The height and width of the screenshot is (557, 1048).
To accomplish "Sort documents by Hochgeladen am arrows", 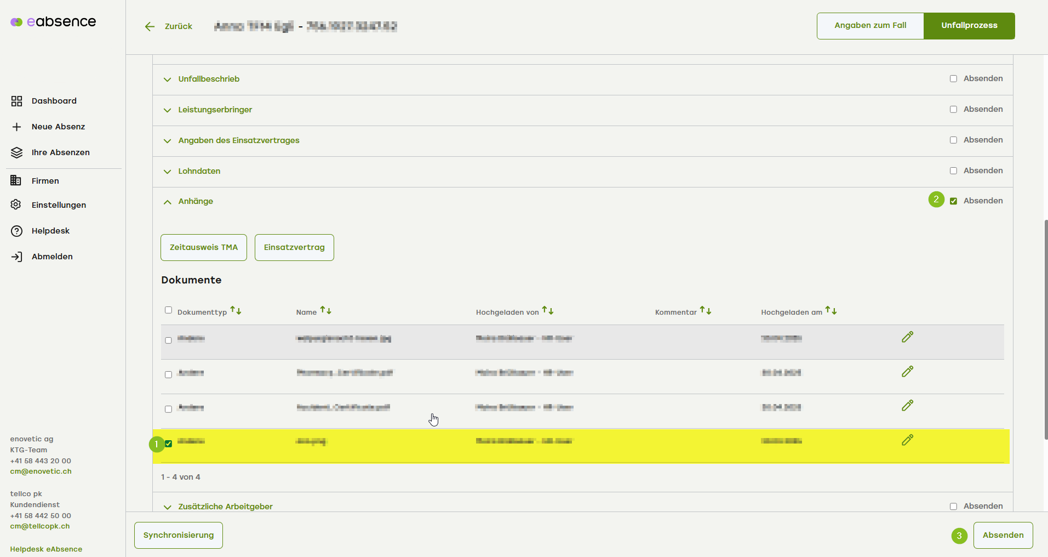I will (831, 311).
